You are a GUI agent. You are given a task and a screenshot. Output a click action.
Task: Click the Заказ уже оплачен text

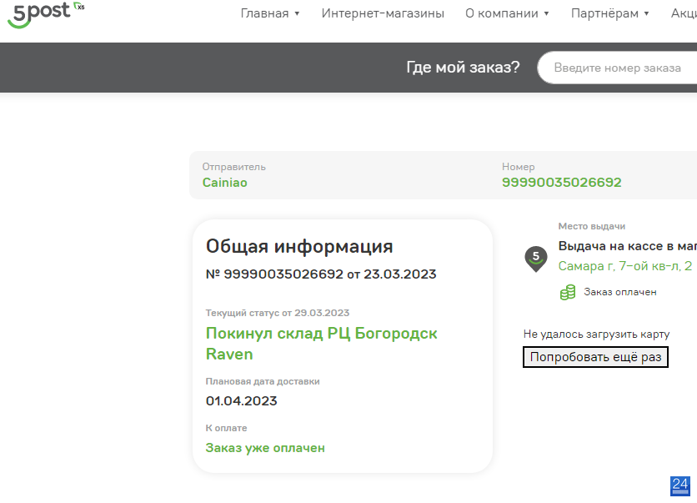[265, 448]
